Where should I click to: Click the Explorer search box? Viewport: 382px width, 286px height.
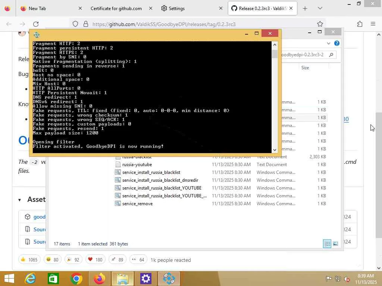tap(309, 55)
